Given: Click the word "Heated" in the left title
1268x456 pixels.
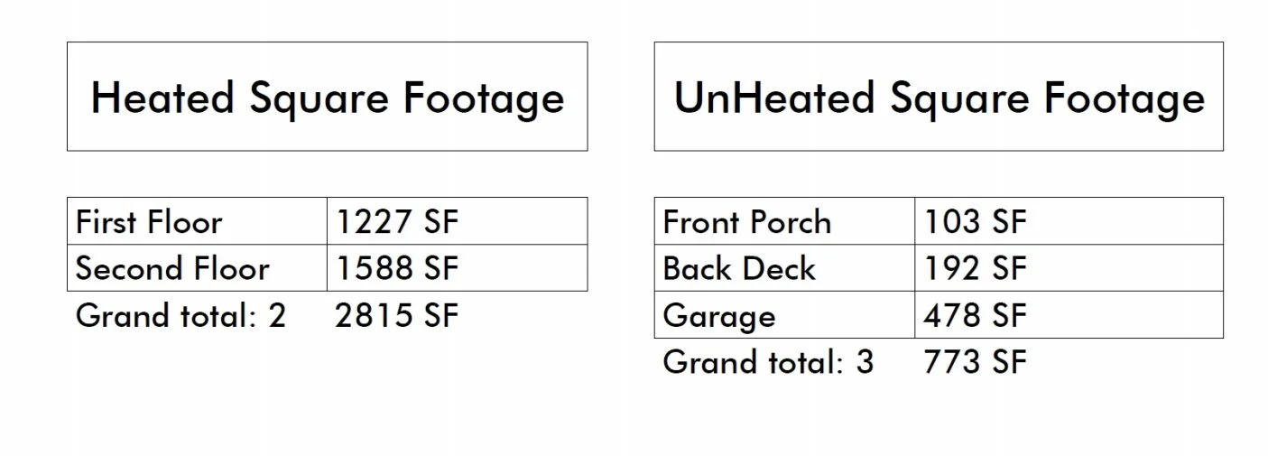Looking at the screenshot, I should (x=162, y=98).
